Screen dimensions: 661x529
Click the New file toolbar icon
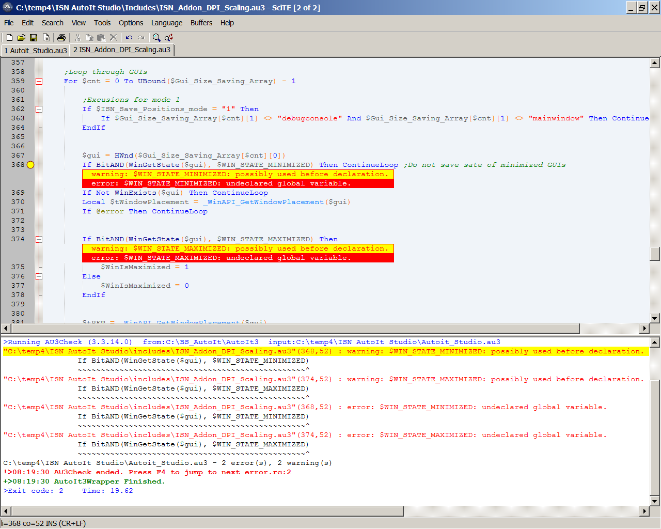tap(9, 38)
